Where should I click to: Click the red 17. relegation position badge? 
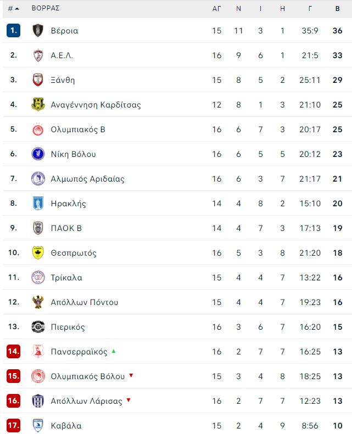13,425
